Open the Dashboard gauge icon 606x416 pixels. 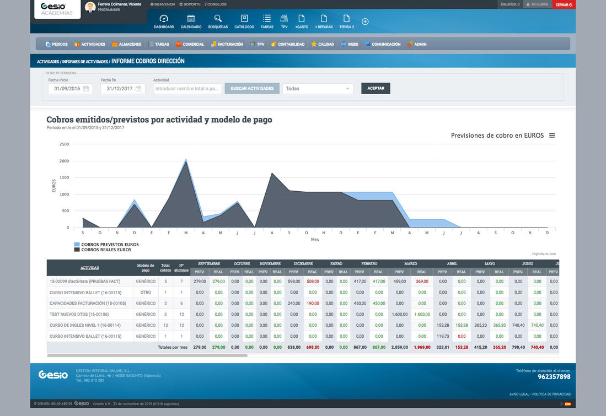[164, 19]
